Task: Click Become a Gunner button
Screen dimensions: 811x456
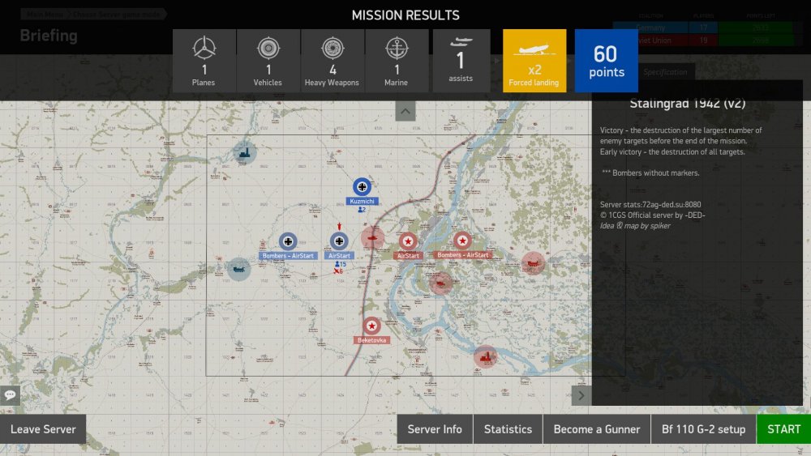Action: pyautogui.click(x=597, y=429)
